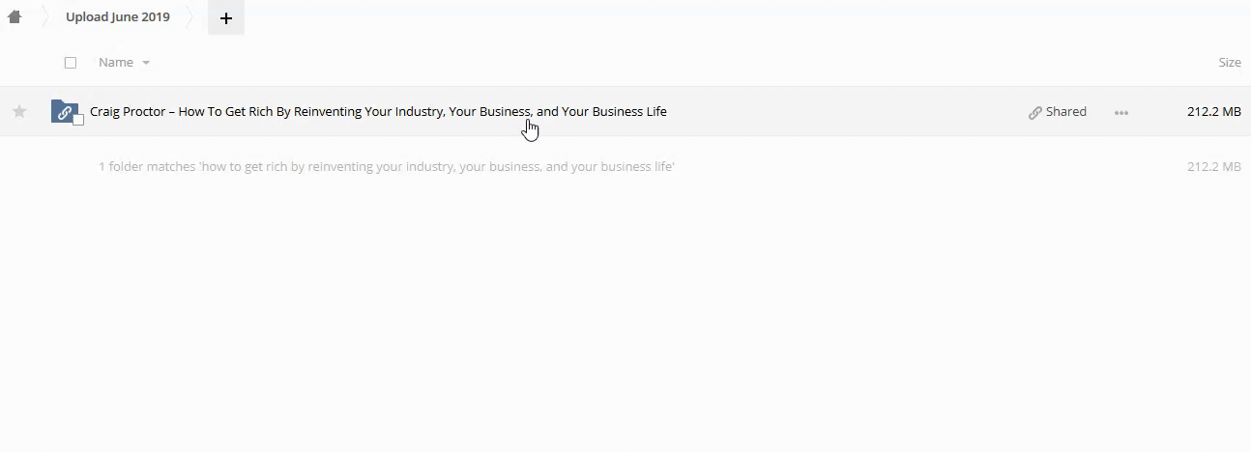Click the breadcrumb arrow after Upload June 2019
1251x452 pixels.
point(190,16)
